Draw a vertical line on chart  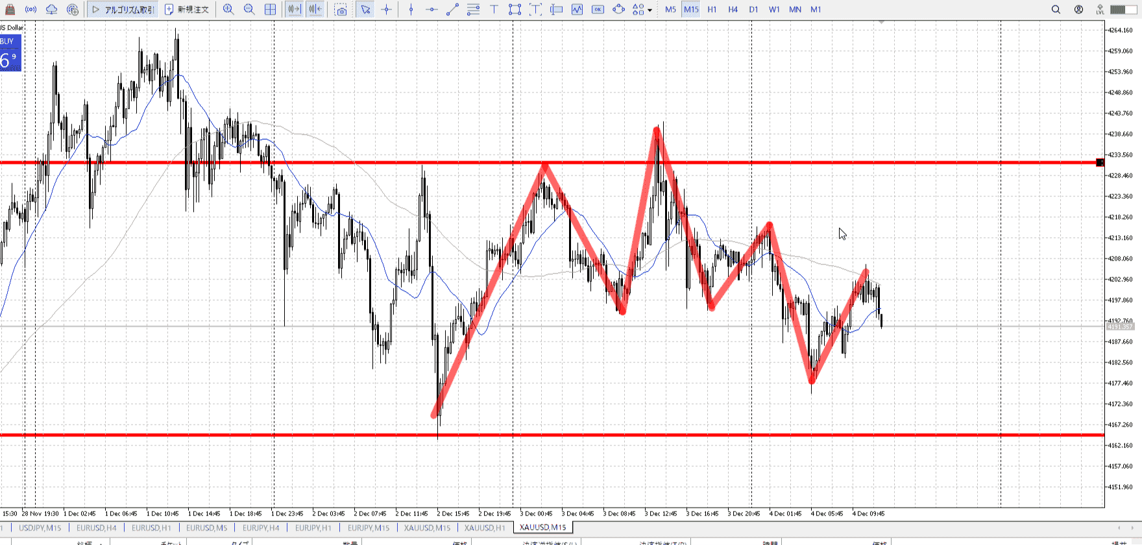(x=411, y=10)
